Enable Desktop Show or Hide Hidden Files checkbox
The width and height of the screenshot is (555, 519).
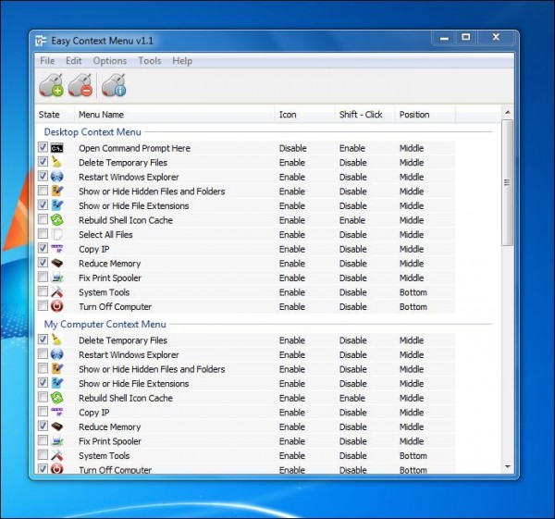[x=43, y=191]
